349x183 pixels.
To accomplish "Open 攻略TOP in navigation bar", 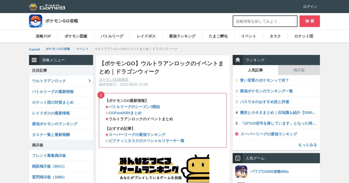I will coord(43,36).
